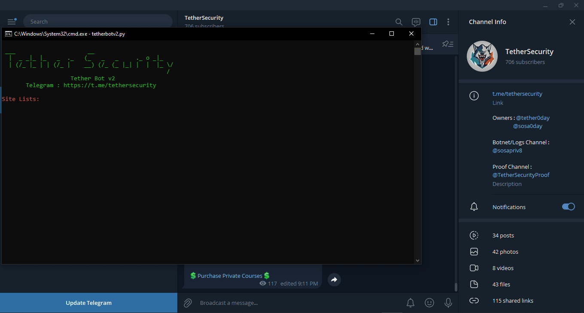Image resolution: width=584 pixels, height=313 pixels.
Task: Open the three-dot more options menu
Action: [x=448, y=22]
